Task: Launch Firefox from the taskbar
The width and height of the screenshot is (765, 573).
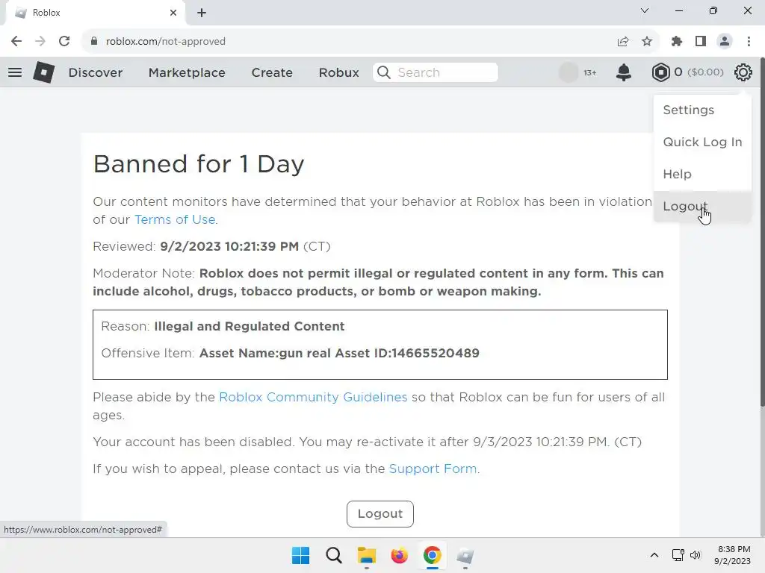Action: coord(399,555)
